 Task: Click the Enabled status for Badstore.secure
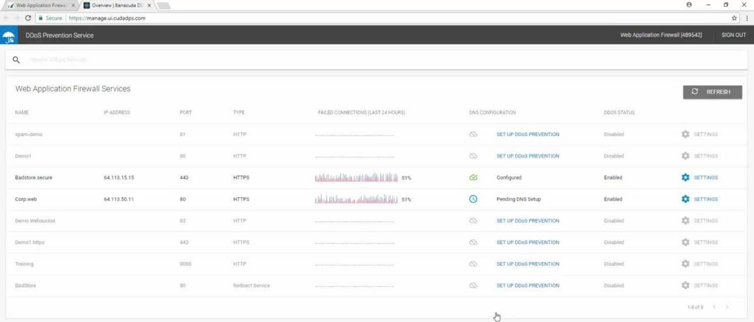(x=613, y=178)
